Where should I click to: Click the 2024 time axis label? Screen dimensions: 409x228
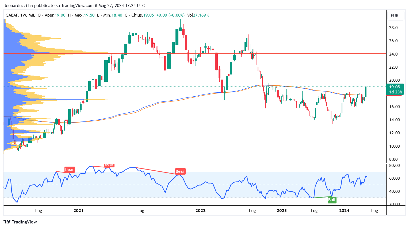(344, 211)
